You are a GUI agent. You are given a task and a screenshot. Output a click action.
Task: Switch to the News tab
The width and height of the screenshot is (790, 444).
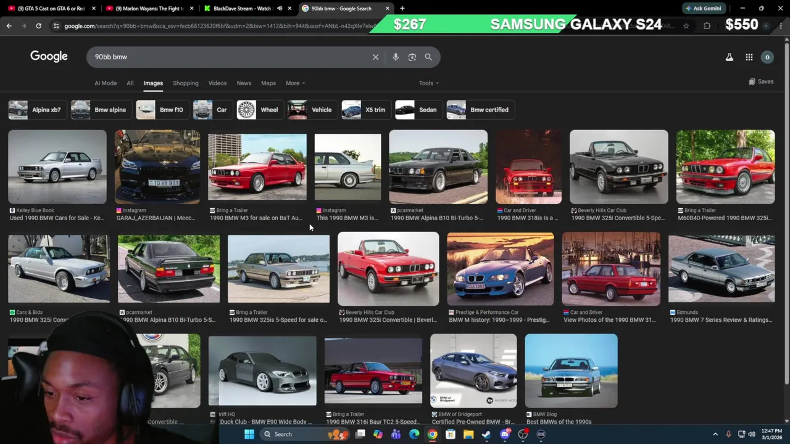click(x=244, y=83)
